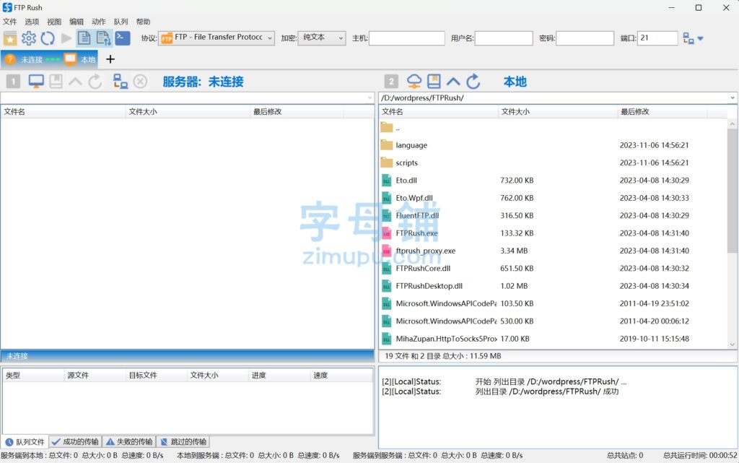Refresh the server pane listing
Screen dimensions: 739x463
pos(95,81)
